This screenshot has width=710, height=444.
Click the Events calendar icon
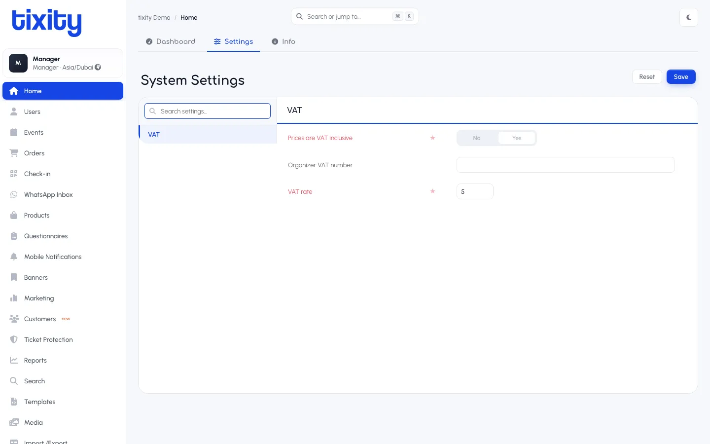[x=14, y=132]
